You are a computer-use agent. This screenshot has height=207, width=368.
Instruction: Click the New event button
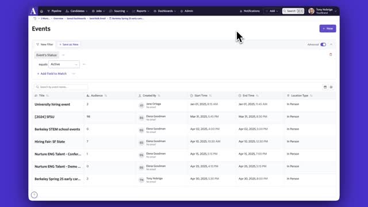click(x=328, y=28)
